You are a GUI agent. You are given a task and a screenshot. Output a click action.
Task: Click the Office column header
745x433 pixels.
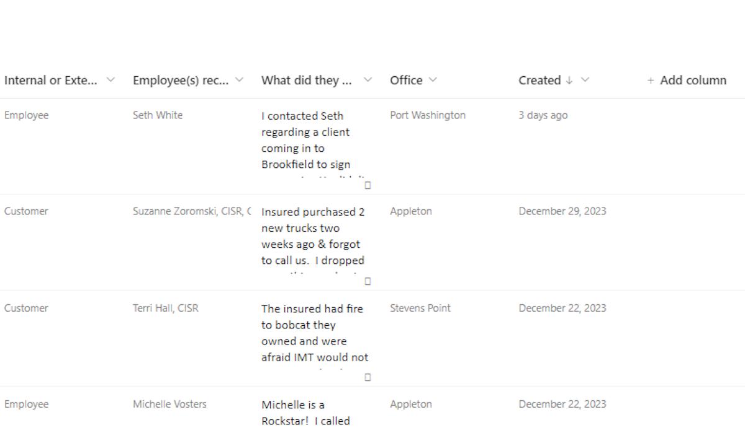(406, 80)
